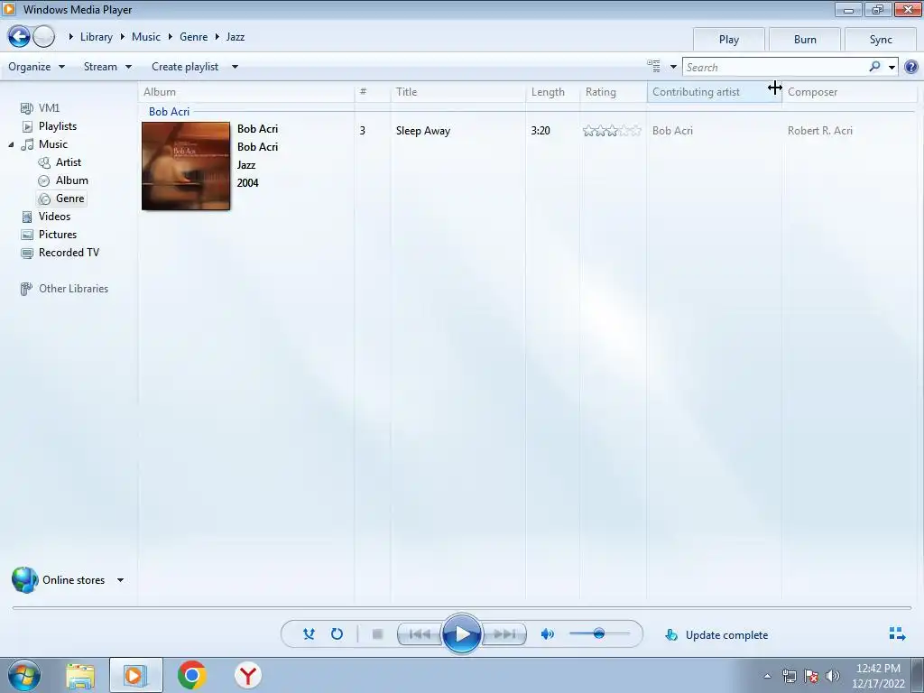Click the Online stores globe icon
The image size is (924, 693).
tap(24, 580)
